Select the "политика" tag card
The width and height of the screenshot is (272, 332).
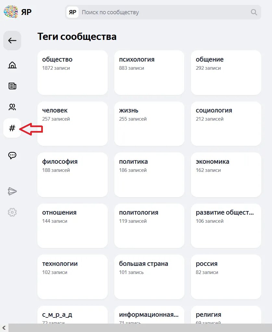(149, 175)
